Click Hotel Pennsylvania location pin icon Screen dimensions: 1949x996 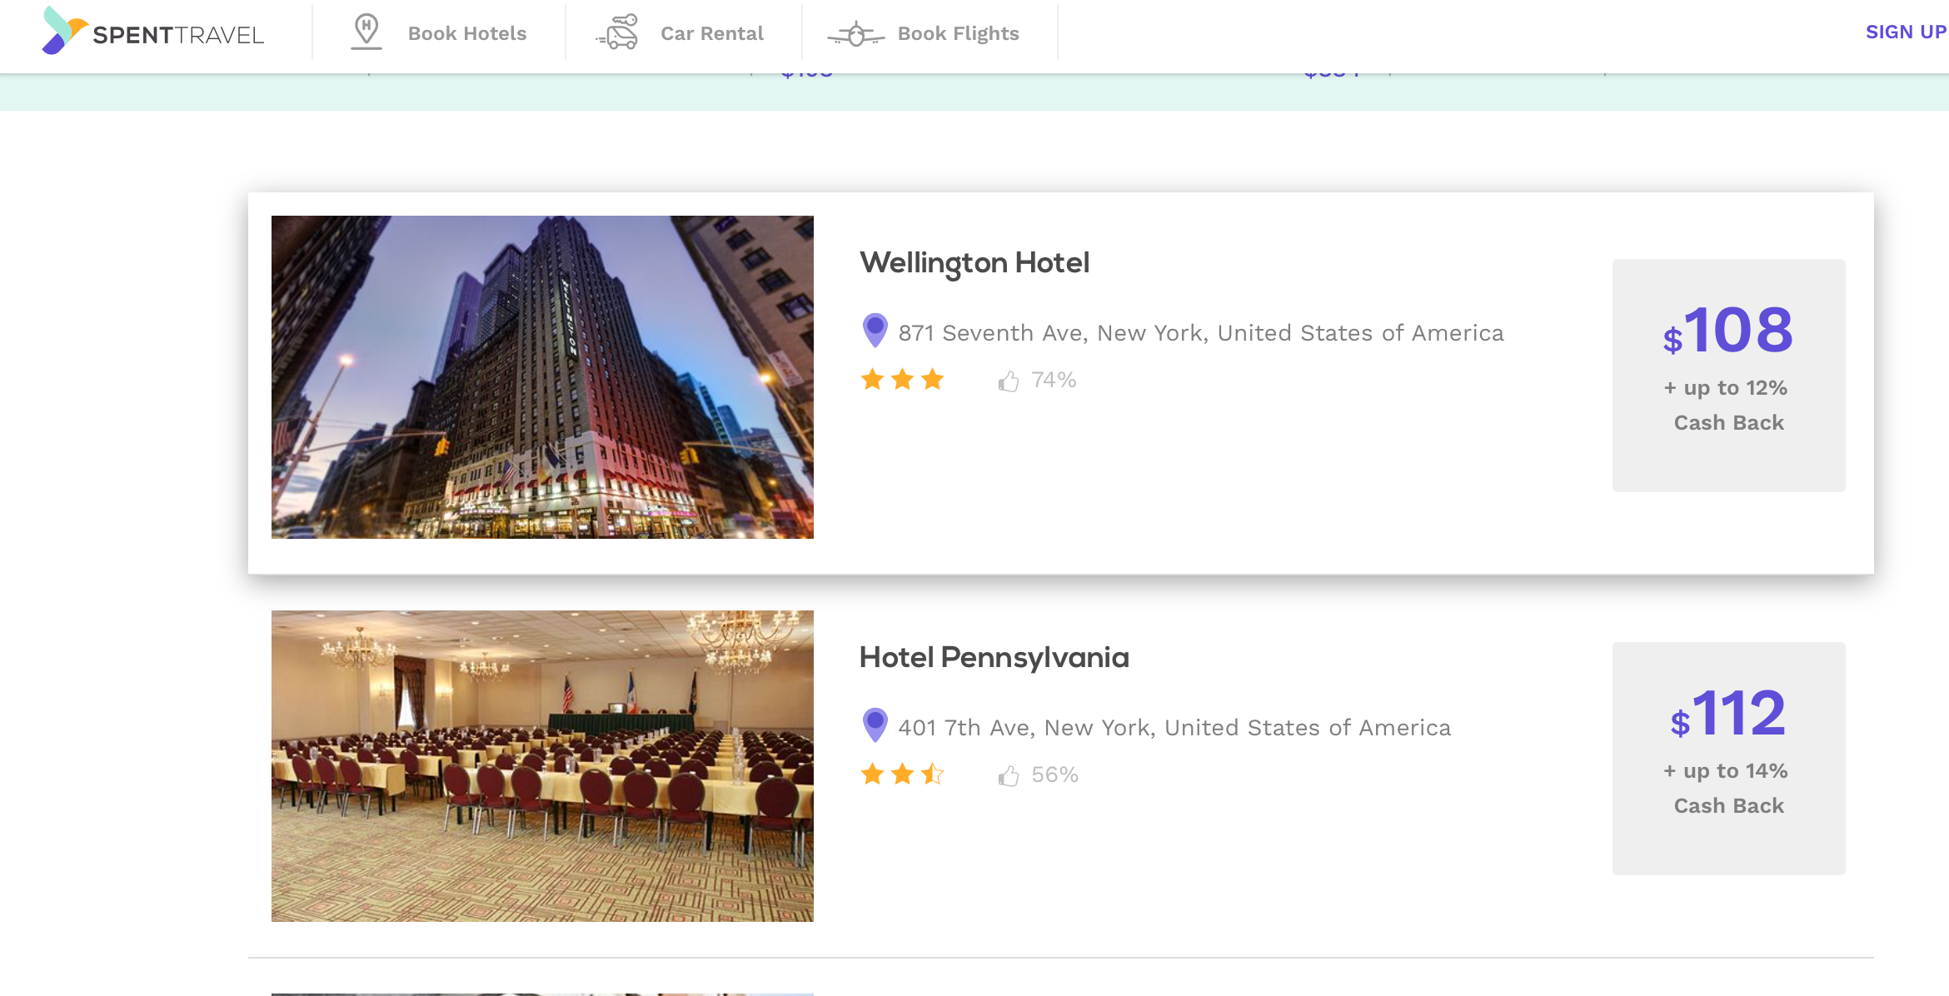875,725
